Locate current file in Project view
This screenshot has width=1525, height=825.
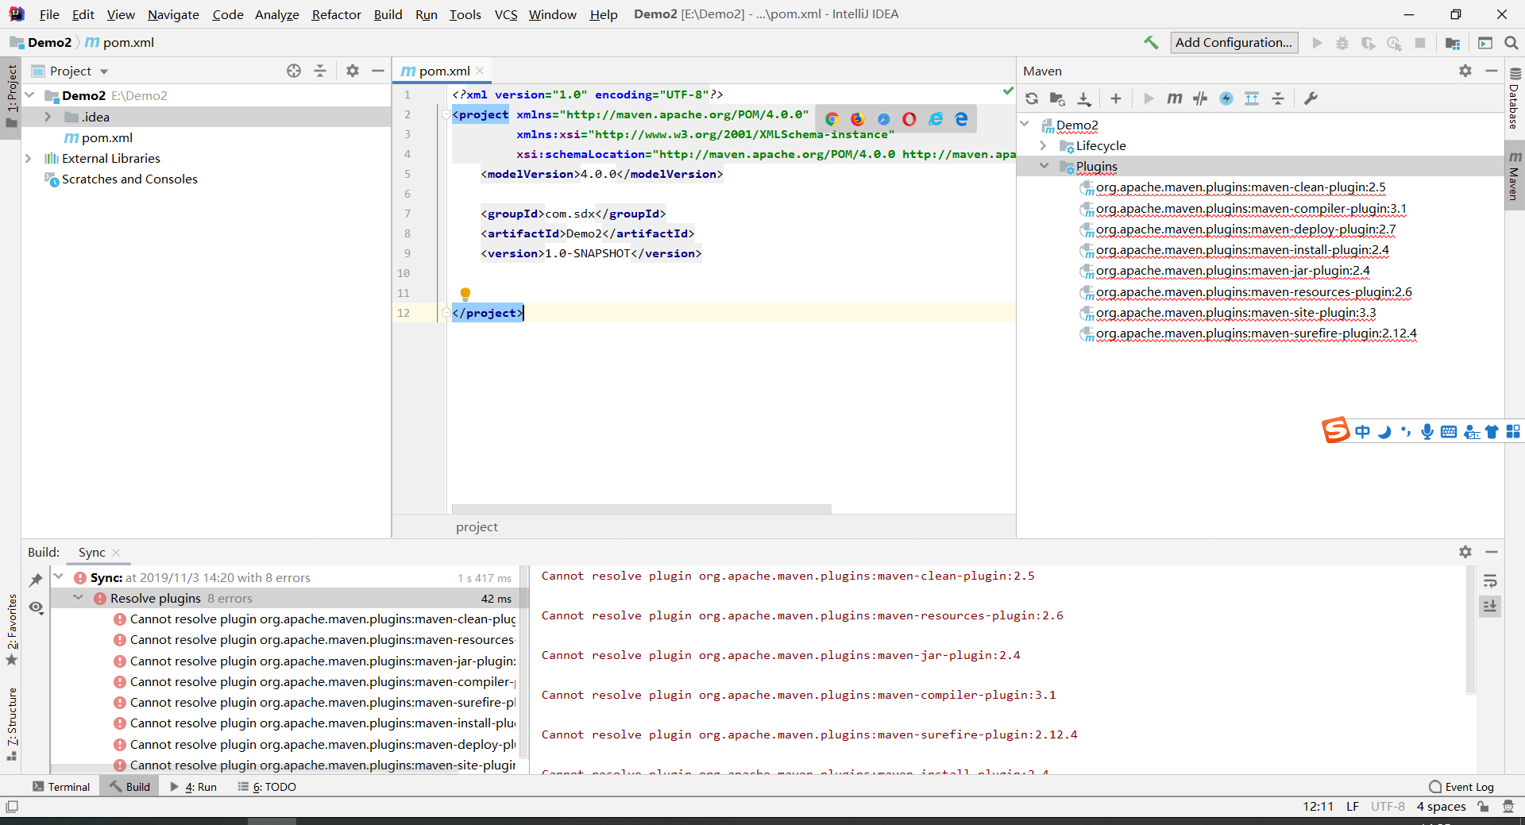tap(294, 71)
